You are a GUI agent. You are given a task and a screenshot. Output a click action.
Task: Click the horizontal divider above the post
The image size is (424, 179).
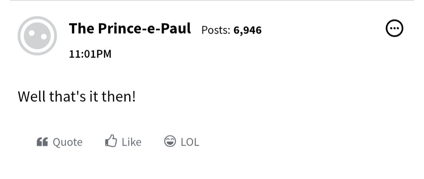pyautogui.click(x=212, y=0)
